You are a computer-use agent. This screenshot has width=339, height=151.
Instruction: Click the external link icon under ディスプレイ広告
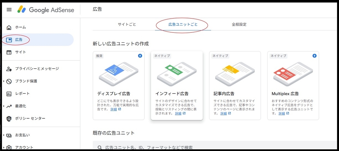(119, 109)
